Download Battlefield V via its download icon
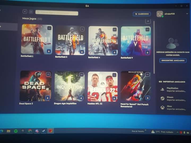Screen dimensions: 191x143 pos(147,52)
